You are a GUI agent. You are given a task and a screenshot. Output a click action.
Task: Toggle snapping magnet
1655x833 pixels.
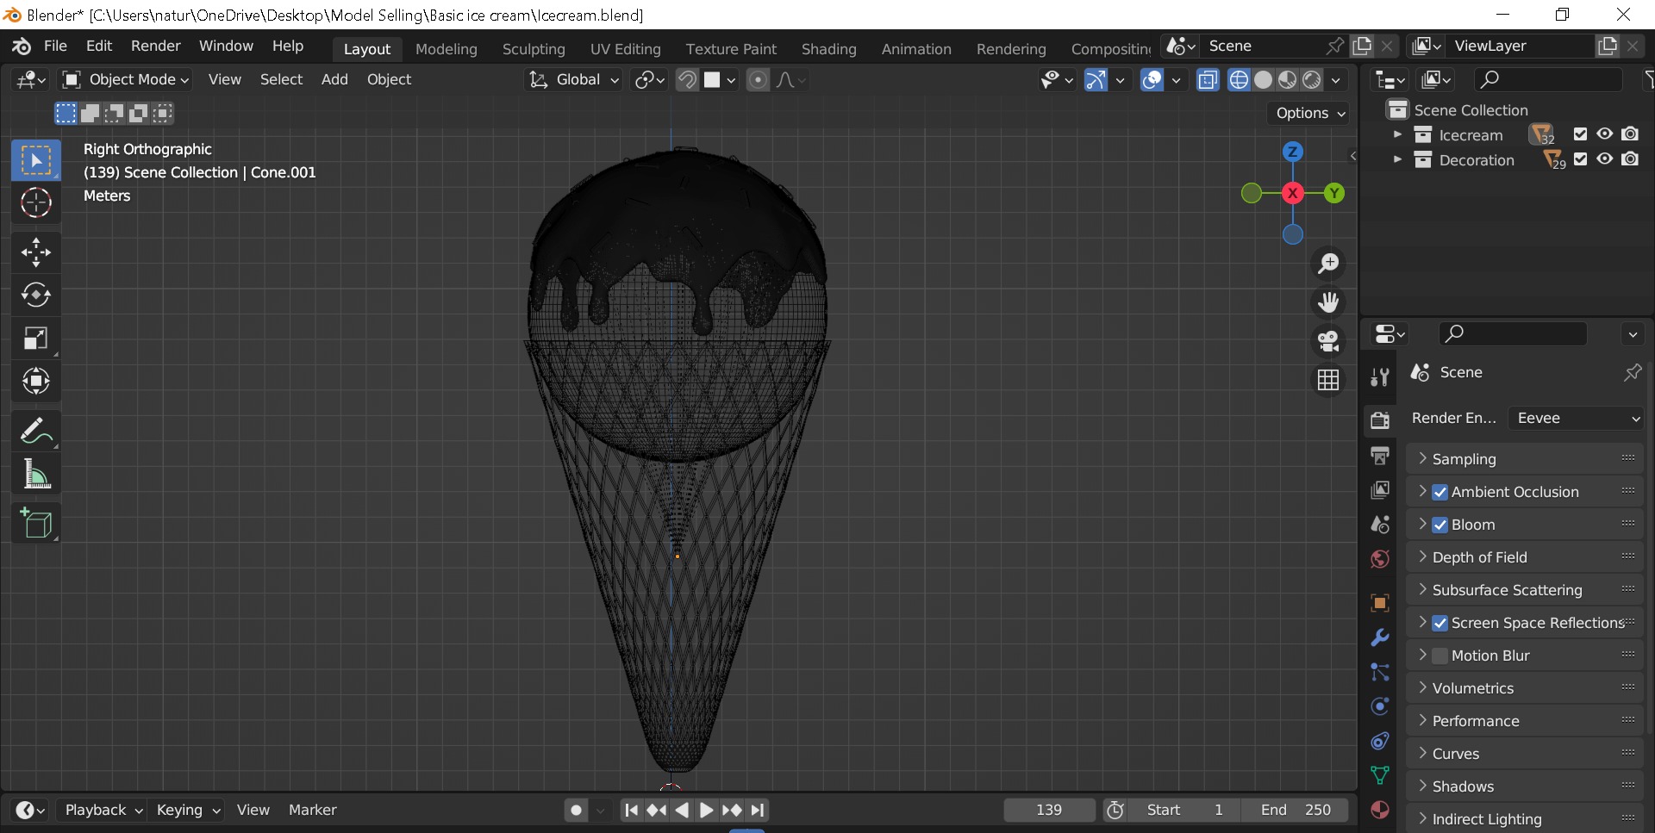[x=687, y=80]
